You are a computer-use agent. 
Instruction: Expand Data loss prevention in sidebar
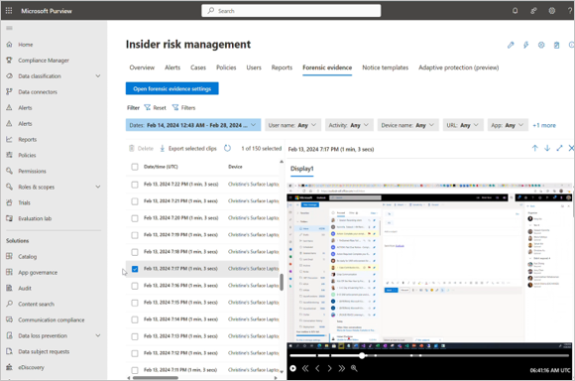(x=98, y=335)
